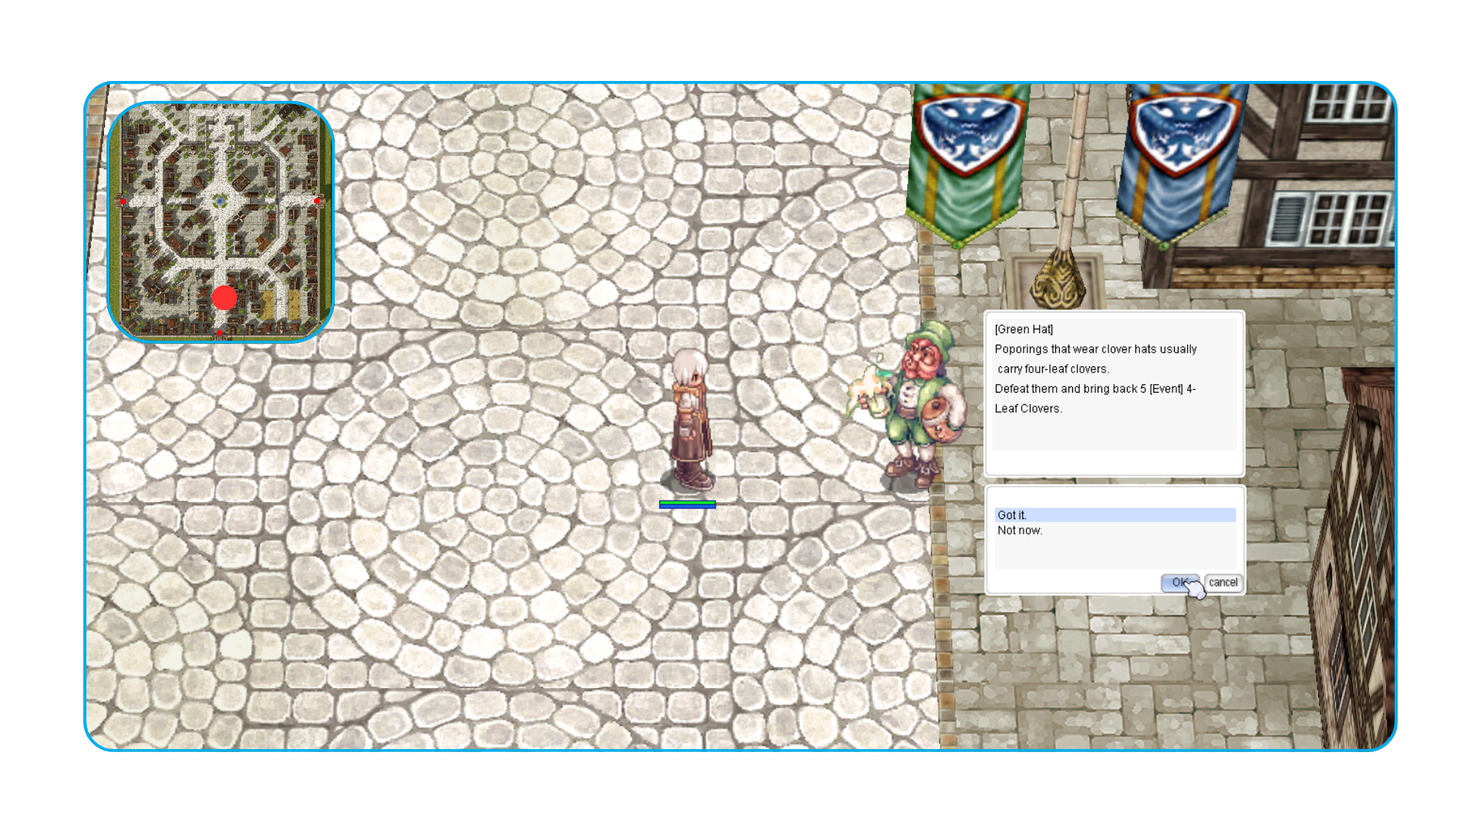1481x833 pixels.
Task: Click the blue fountain at minimap center
Action: [220, 201]
